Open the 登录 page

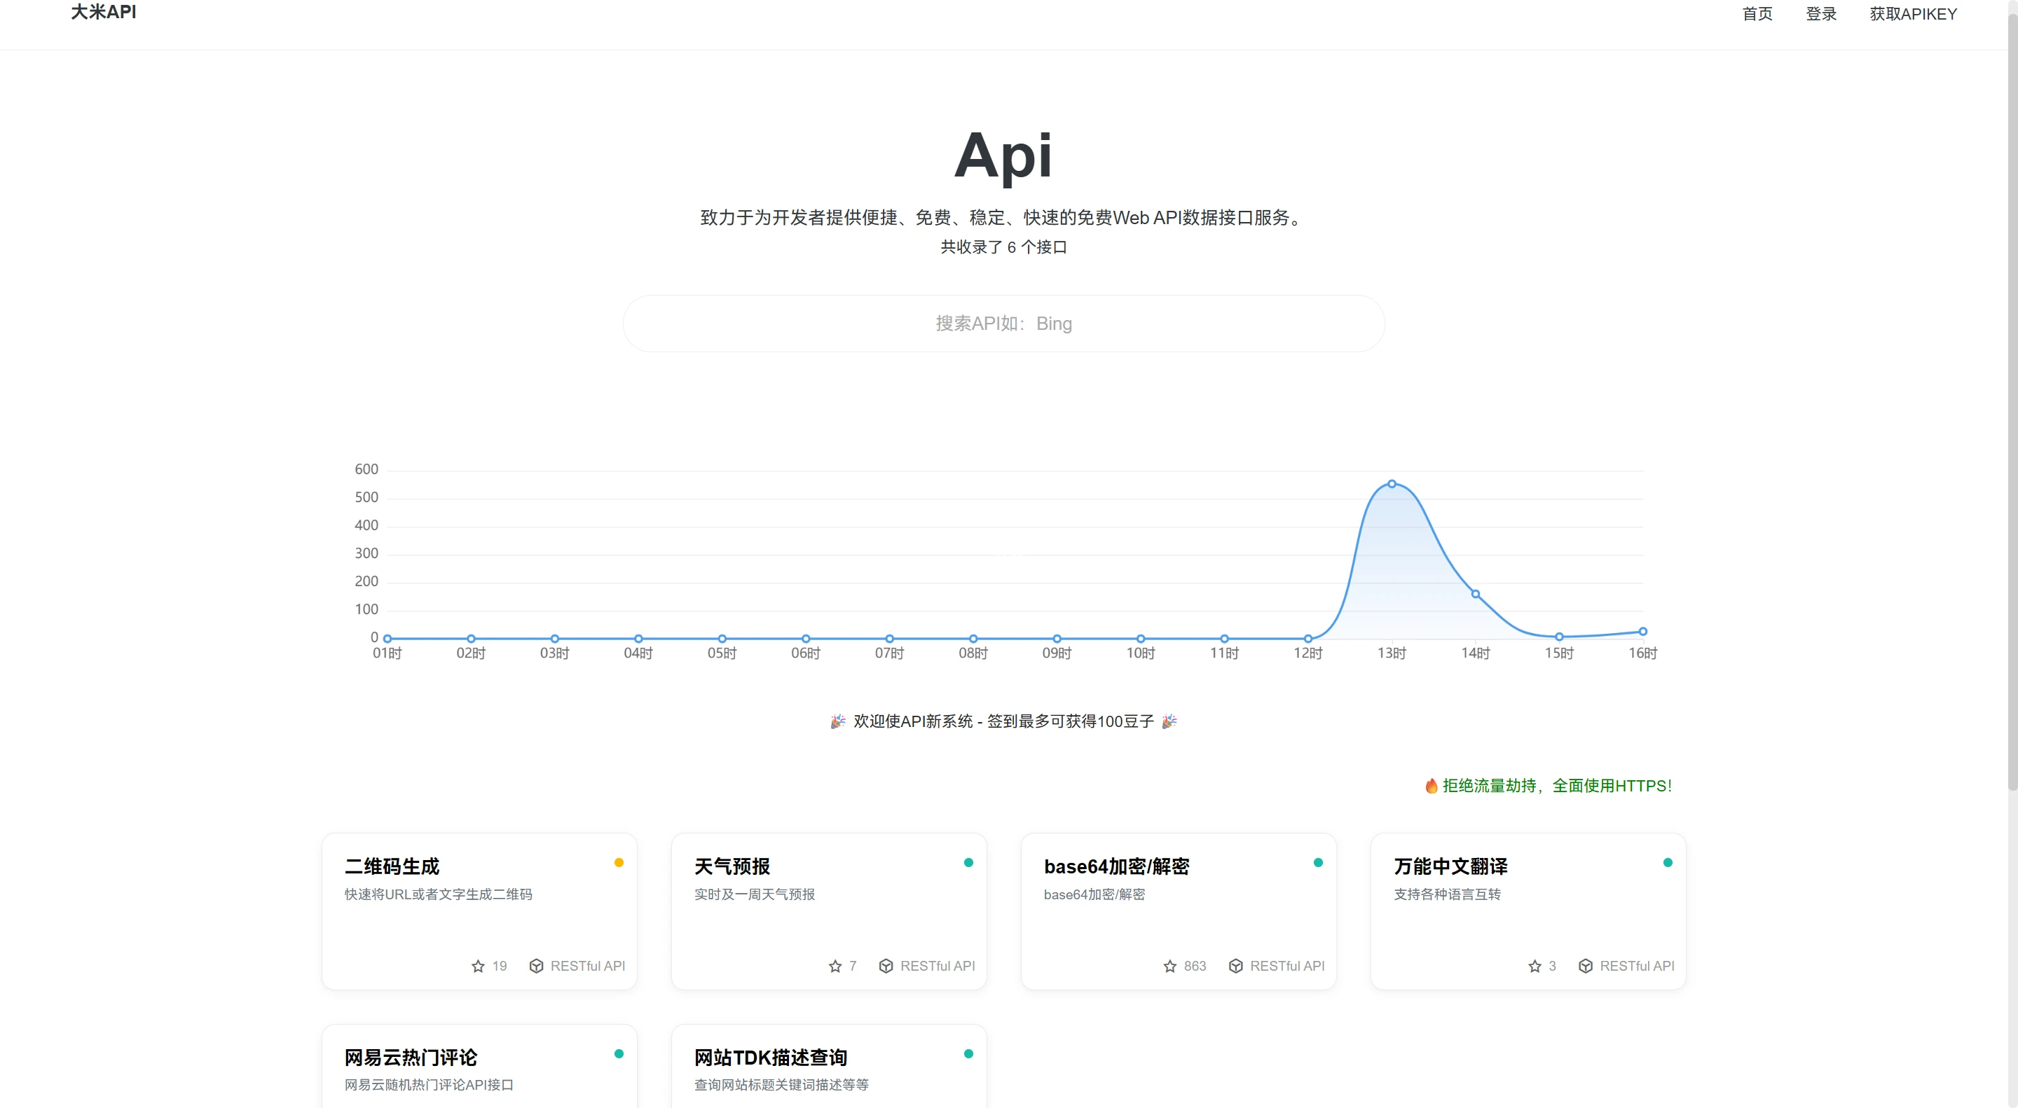pos(1821,14)
